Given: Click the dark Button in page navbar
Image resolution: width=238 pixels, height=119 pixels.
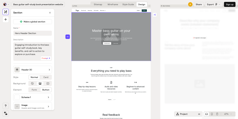Looking at the screenshot, I should (x=144, y=10).
